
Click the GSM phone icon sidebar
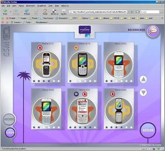[7, 33]
